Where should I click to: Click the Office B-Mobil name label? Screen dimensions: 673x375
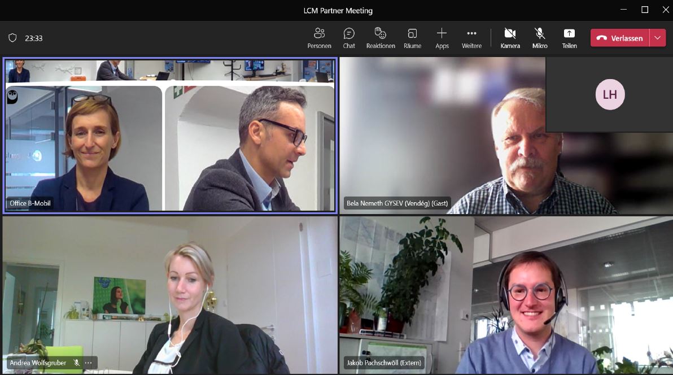point(30,203)
